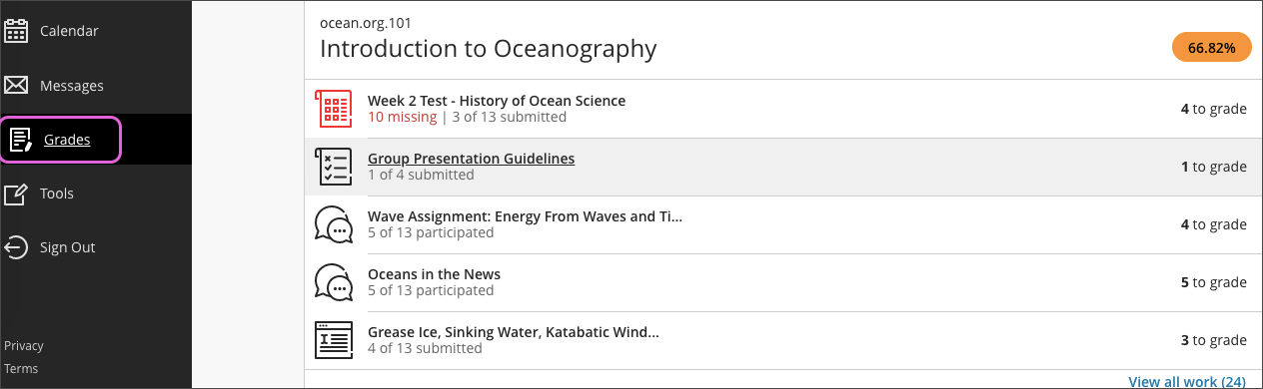Click the 66.82% grade pill
The image size is (1263, 389).
pos(1211,47)
